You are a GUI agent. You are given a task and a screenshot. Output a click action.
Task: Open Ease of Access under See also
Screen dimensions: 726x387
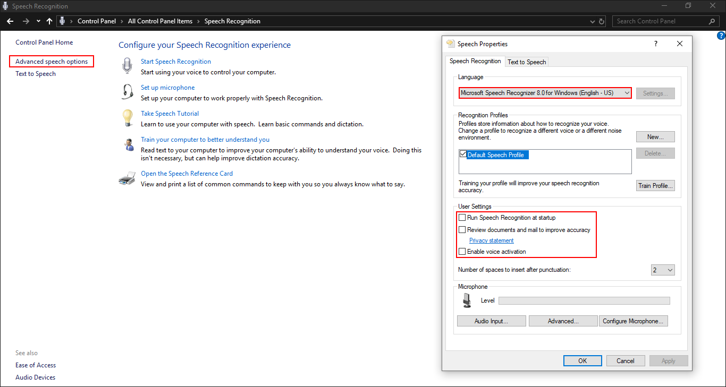click(x=36, y=365)
